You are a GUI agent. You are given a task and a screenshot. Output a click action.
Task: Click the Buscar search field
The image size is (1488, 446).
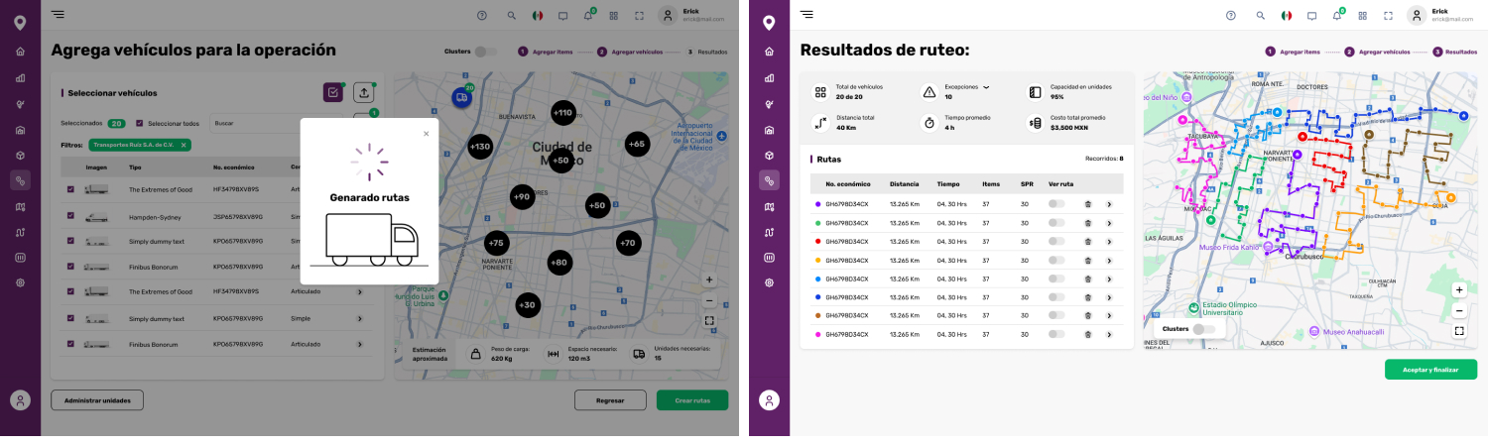tap(278, 123)
